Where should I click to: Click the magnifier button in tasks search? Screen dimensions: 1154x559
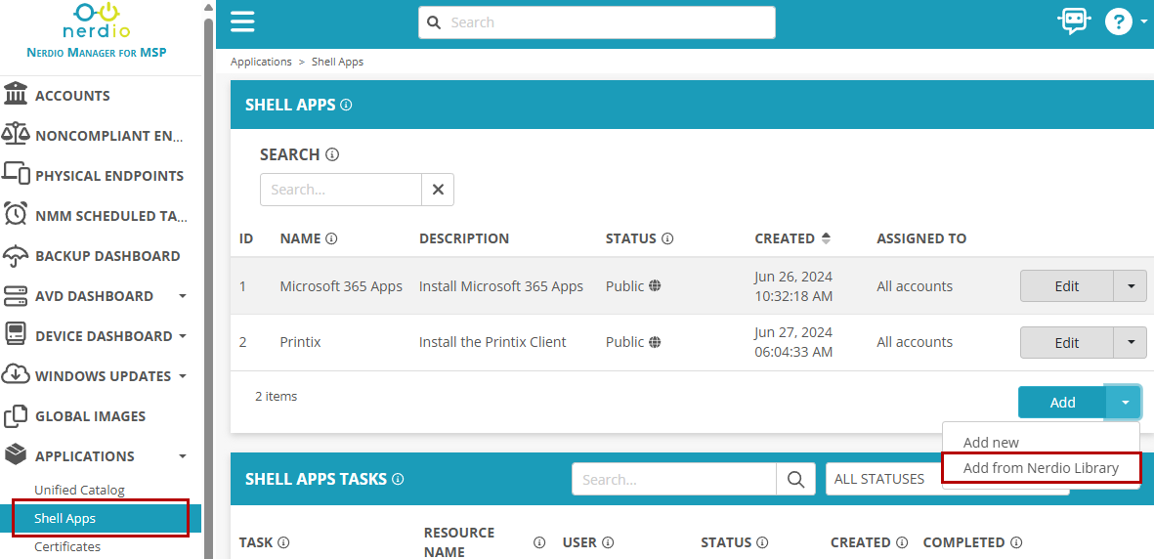(x=794, y=479)
